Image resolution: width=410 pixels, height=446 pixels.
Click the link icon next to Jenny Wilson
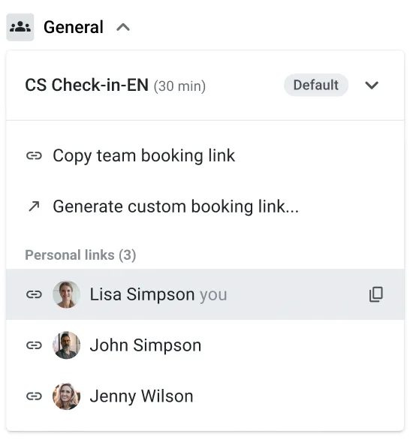pos(34,396)
